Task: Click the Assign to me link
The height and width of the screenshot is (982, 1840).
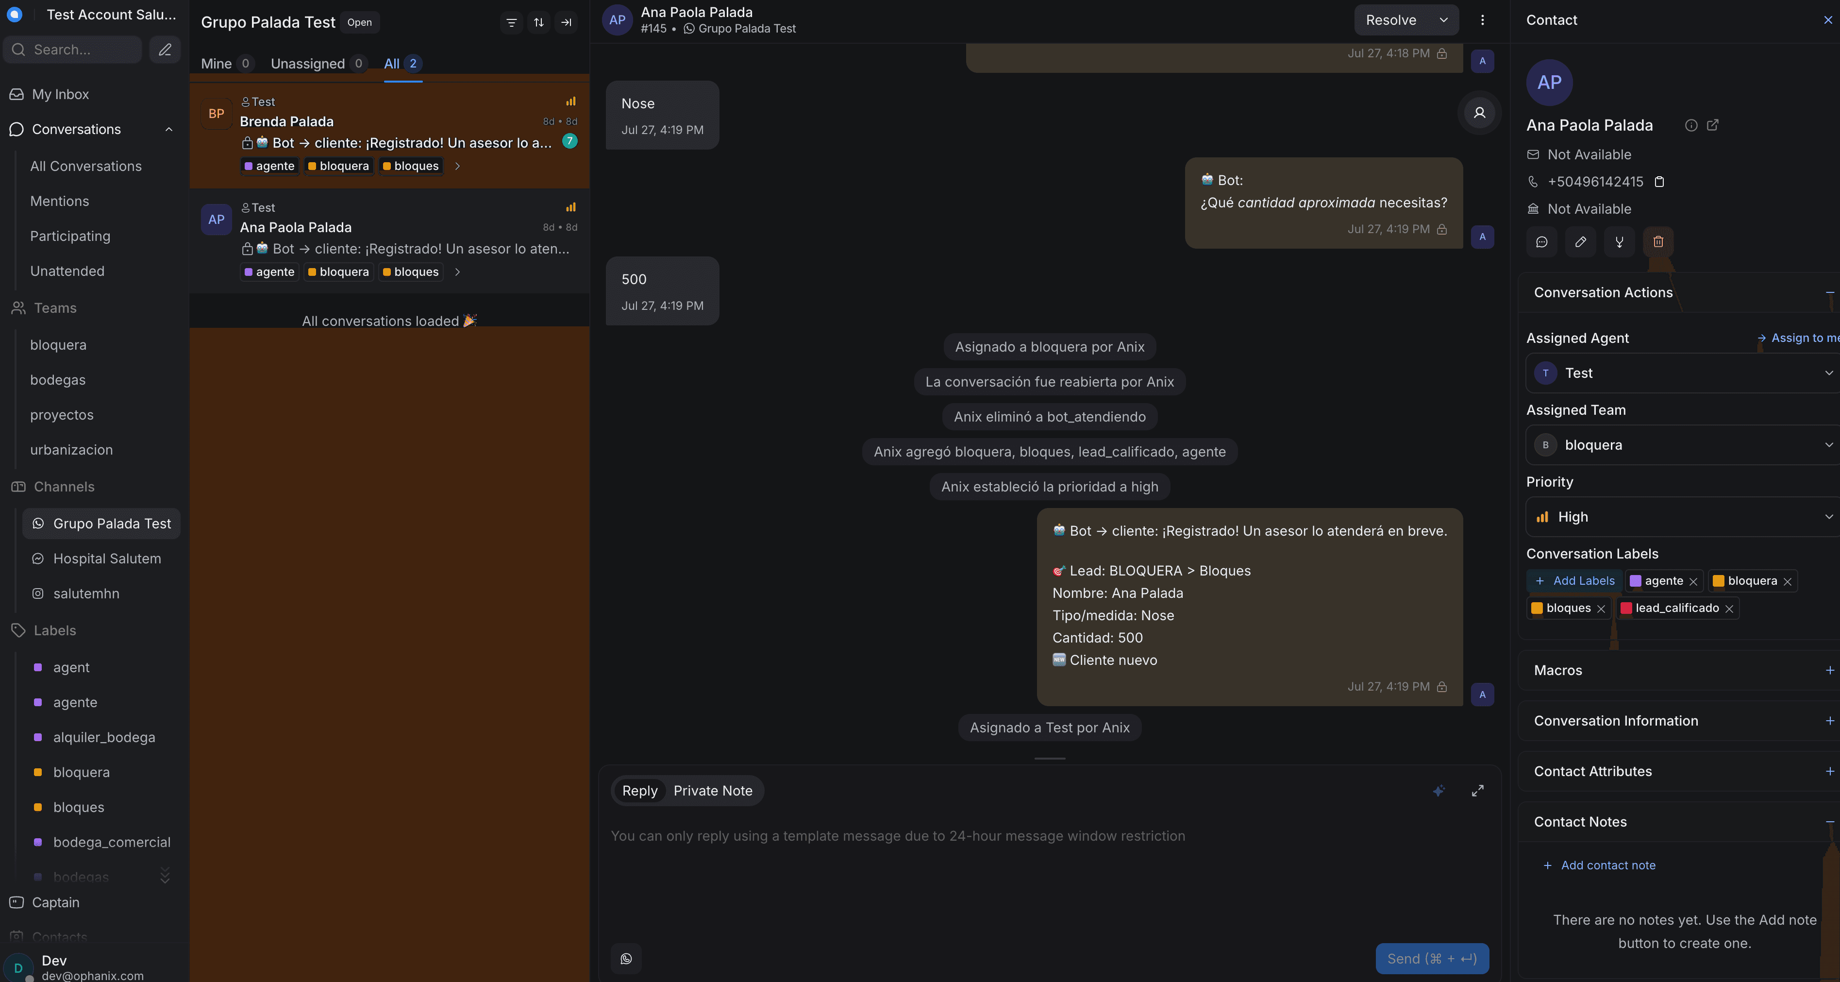Action: [1799, 338]
